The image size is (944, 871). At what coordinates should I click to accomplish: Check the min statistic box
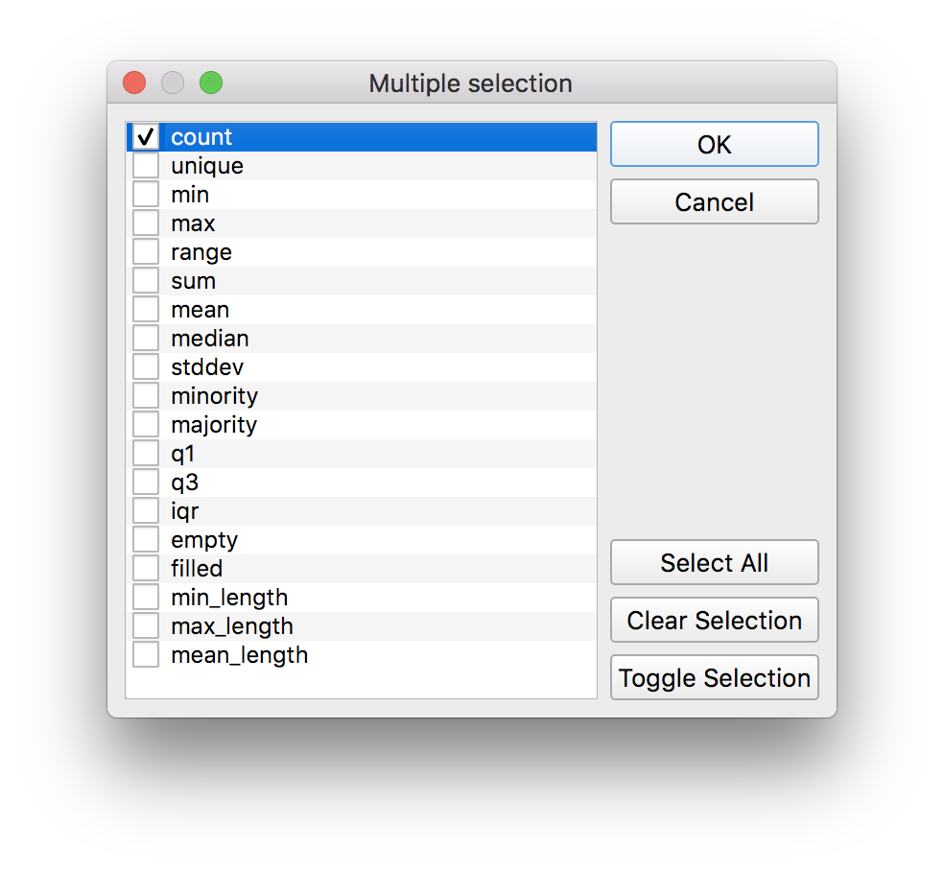pyautogui.click(x=146, y=195)
